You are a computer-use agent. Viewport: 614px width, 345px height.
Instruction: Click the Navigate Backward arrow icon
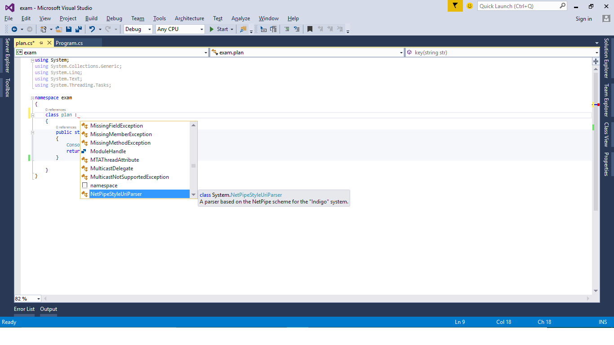coord(14,29)
